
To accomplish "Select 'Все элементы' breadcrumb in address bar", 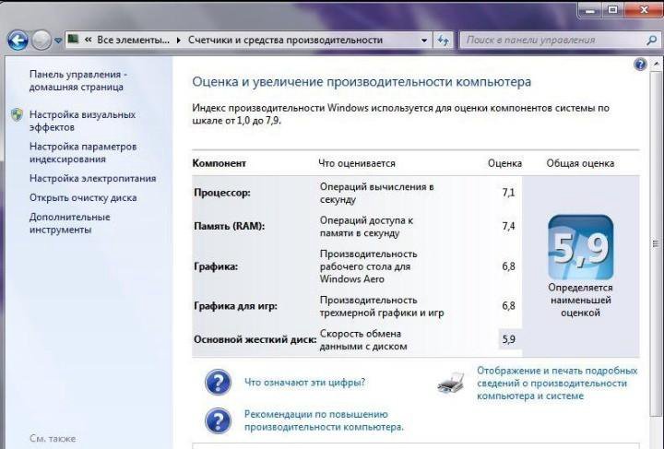I will point(133,41).
